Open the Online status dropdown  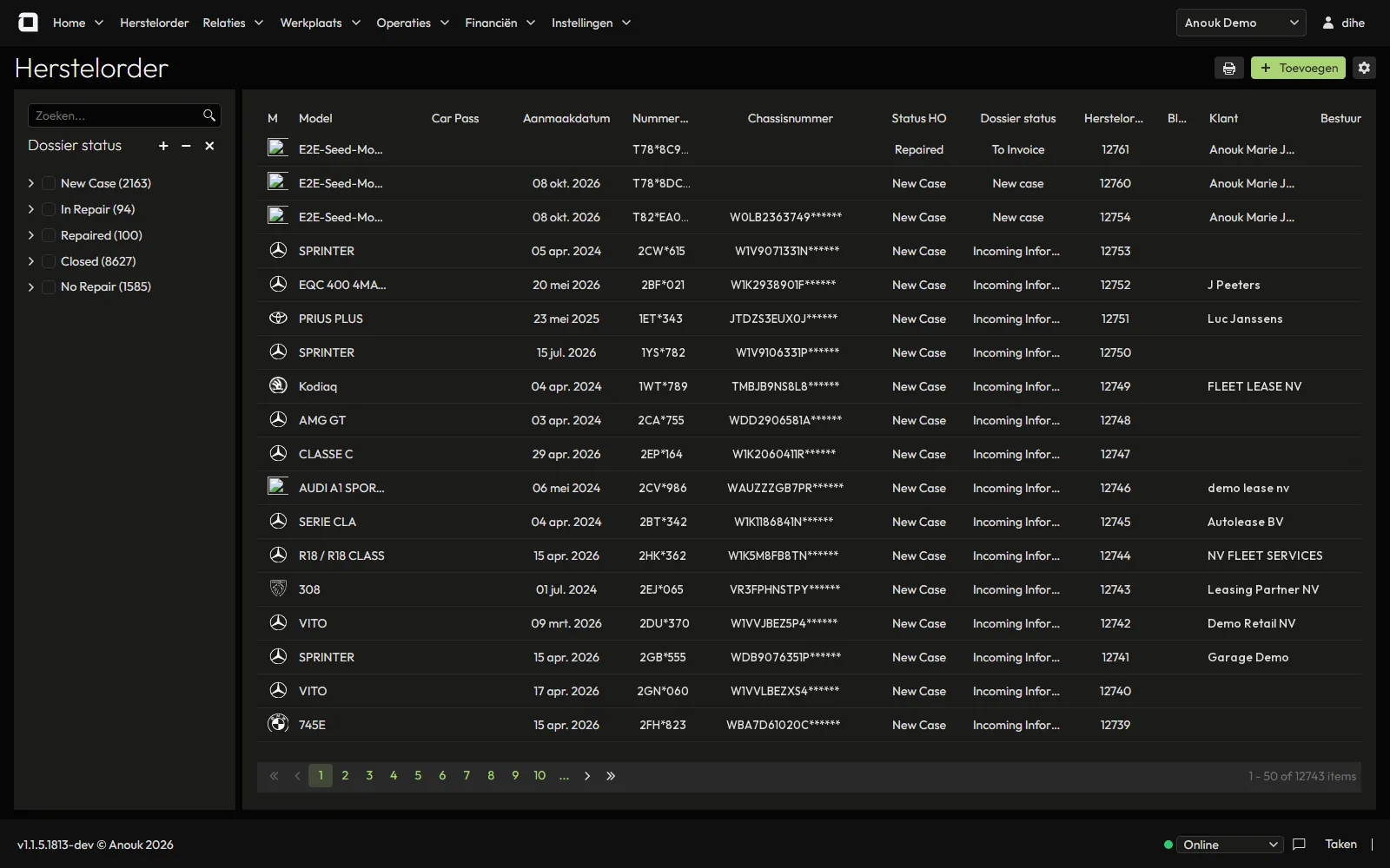(x=1230, y=845)
